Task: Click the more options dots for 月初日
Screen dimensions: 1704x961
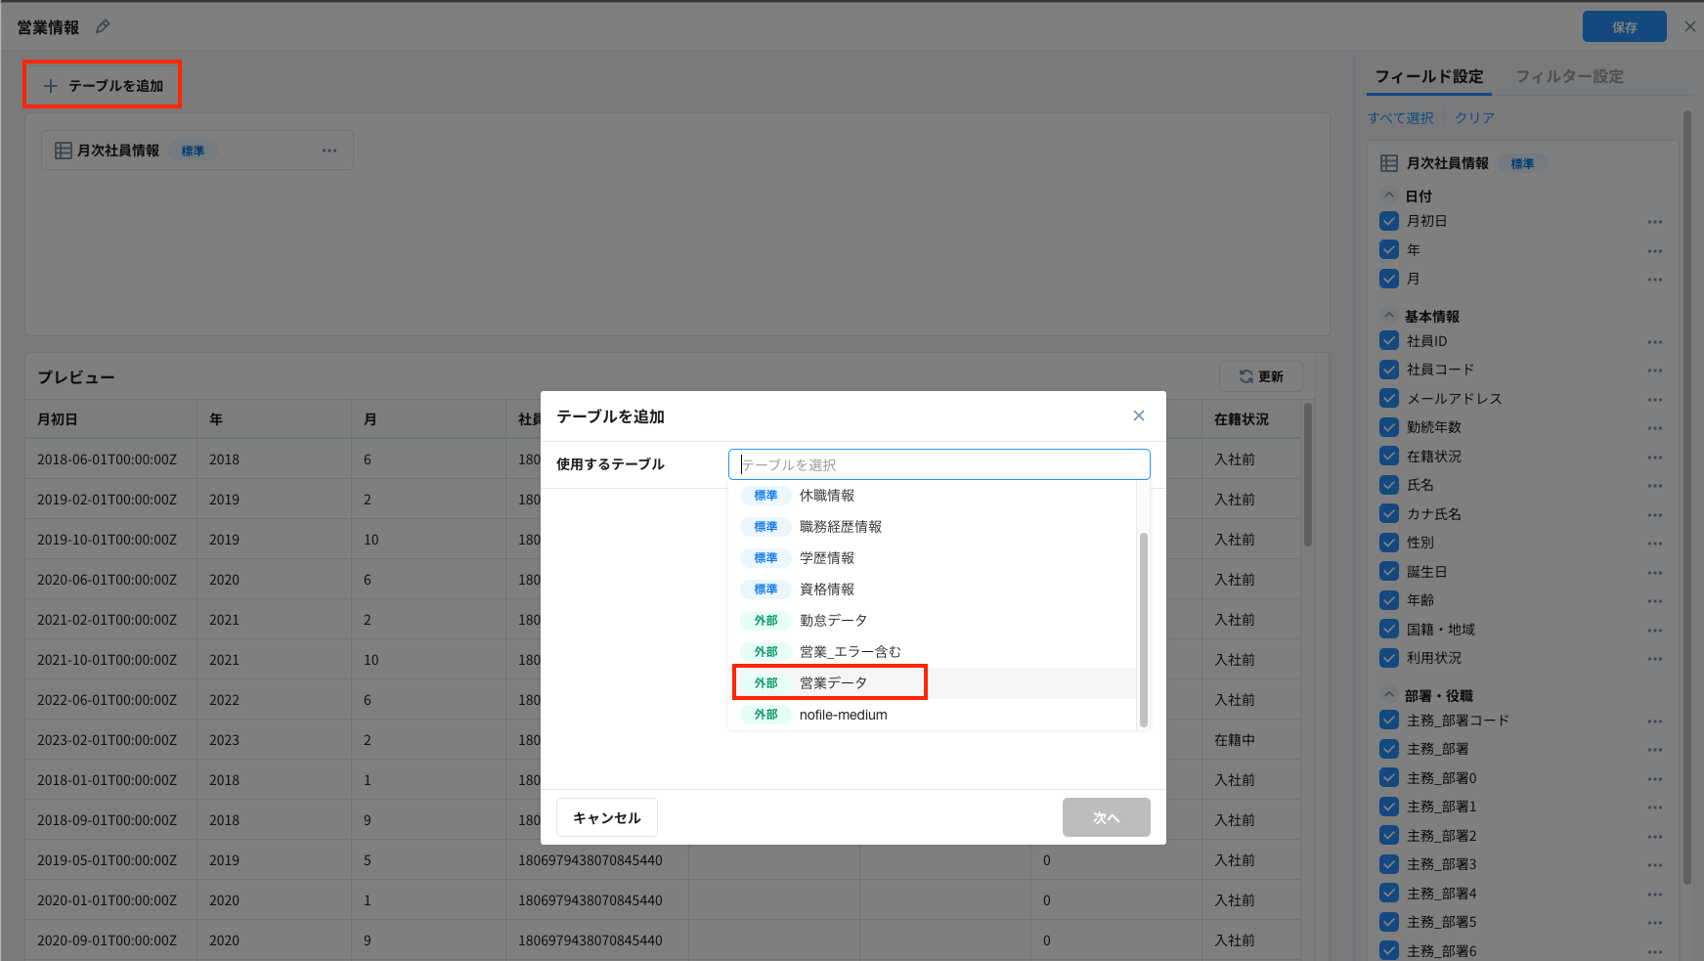Action: pyautogui.click(x=1654, y=222)
